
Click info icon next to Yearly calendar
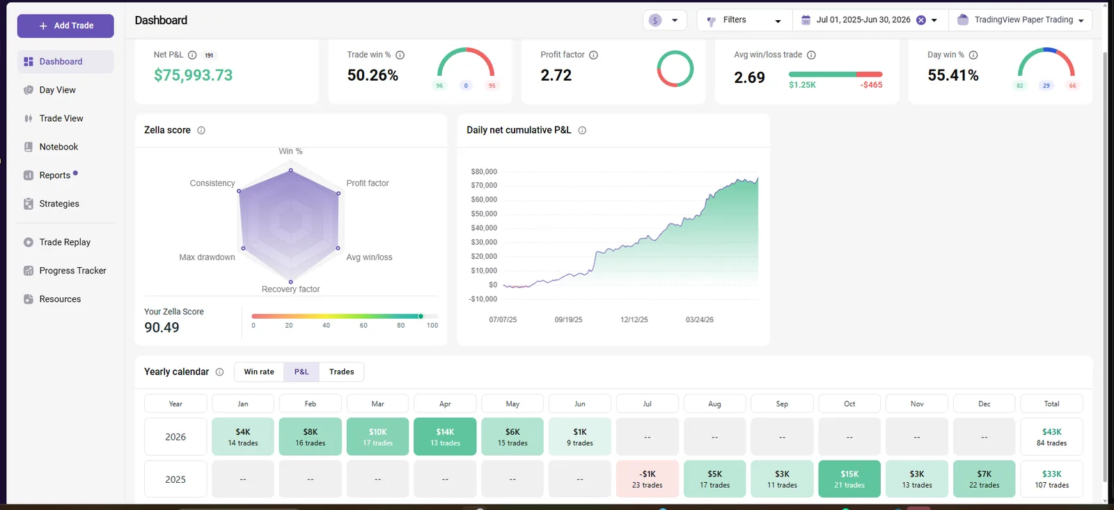[x=219, y=372]
